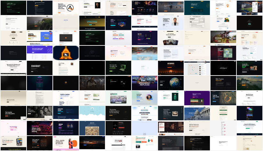Open the blue sky with clouds thumbnail
Image resolution: width=263 pixels, height=151 pixels.
[x=92, y=113]
